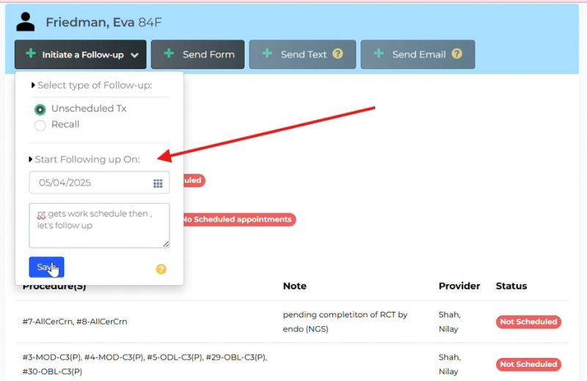Click Not Scheduled status for #7-AllCerCrn row

click(x=528, y=322)
